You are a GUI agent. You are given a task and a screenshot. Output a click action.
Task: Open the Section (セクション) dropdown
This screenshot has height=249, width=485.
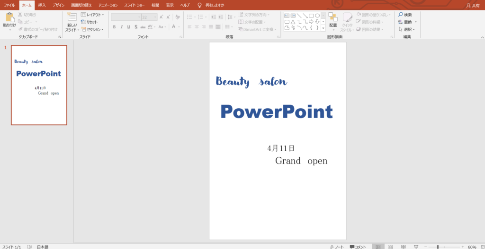click(92, 29)
